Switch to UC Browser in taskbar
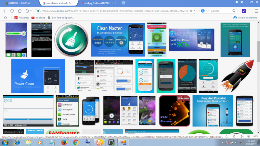This screenshot has width=260, height=146. tap(100, 142)
